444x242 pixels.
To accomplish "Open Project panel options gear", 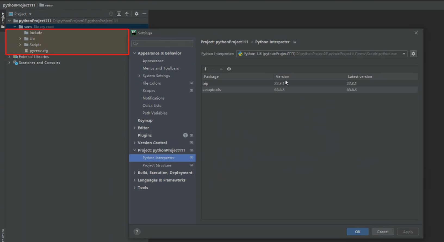I will point(136,14).
